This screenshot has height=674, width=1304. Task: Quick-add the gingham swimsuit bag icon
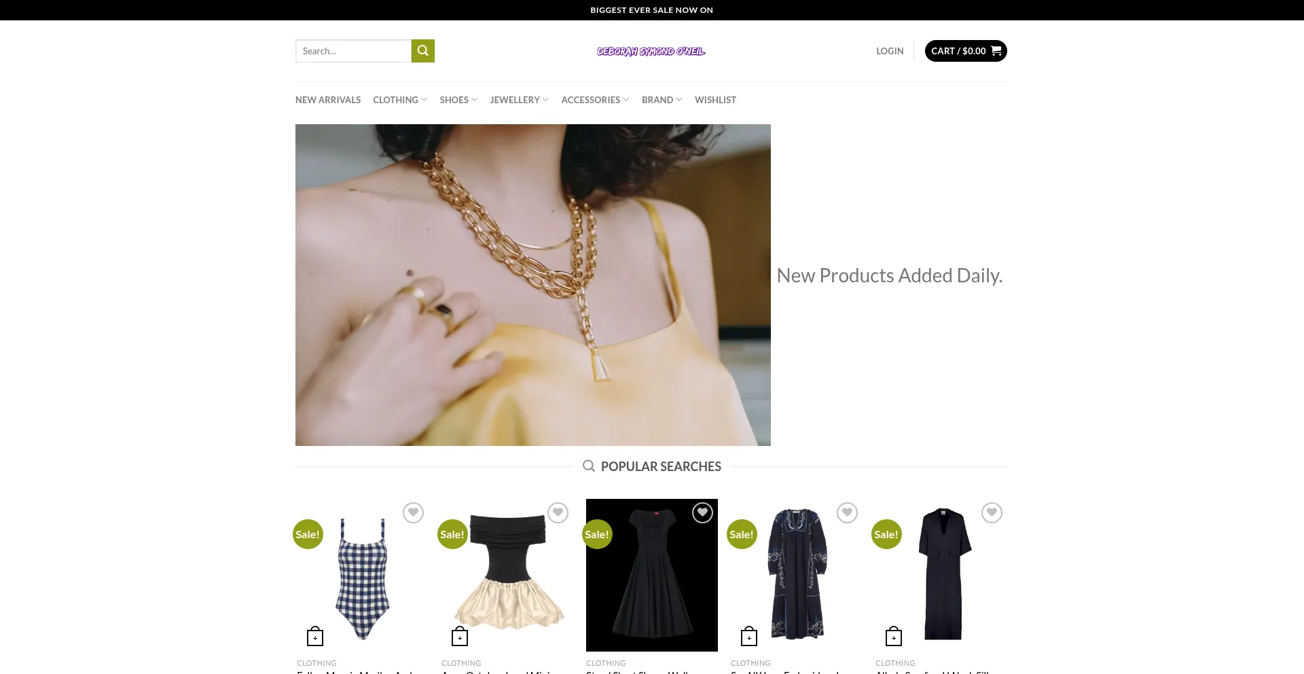[315, 636]
